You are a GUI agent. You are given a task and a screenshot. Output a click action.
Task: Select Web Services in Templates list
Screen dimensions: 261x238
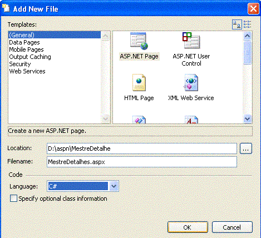pos(27,71)
